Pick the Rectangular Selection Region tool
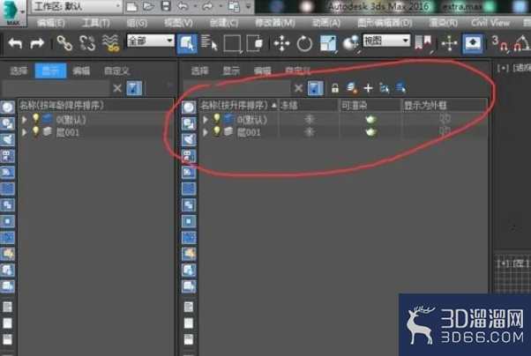The image size is (531, 356). 233,43
